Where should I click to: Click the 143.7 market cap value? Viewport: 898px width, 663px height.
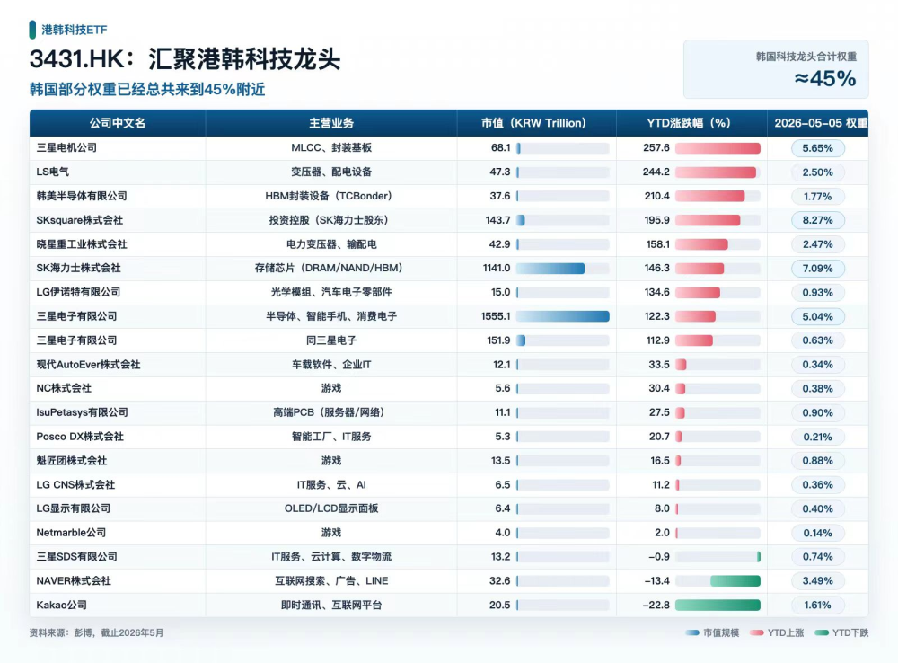[x=497, y=220]
